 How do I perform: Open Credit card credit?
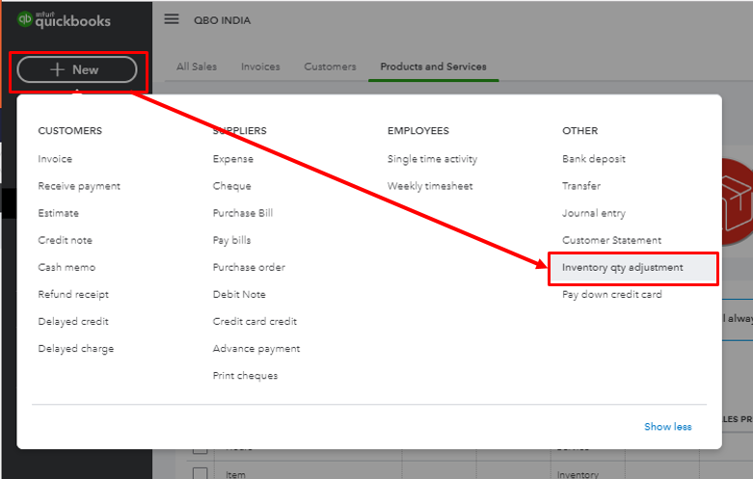pyautogui.click(x=255, y=322)
